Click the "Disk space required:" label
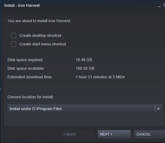165x143 pixels. point(25,60)
